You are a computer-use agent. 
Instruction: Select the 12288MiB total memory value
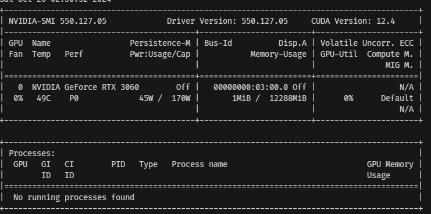click(288, 98)
